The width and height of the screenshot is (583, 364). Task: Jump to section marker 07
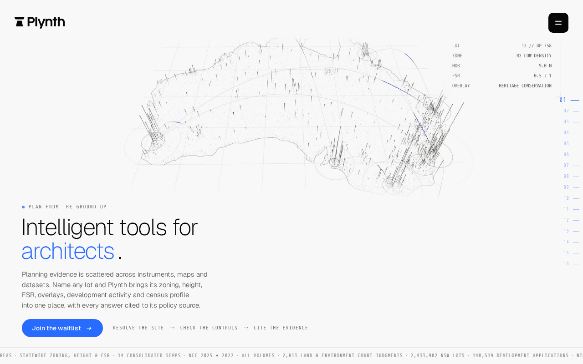click(x=571, y=166)
